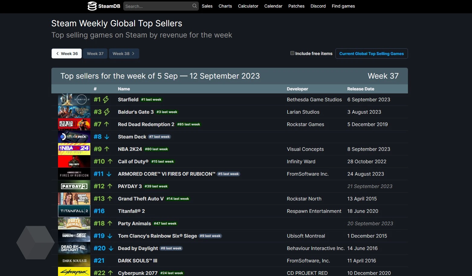Click the Starfield game thumbnail
The width and height of the screenshot is (472, 276).
(74, 99)
